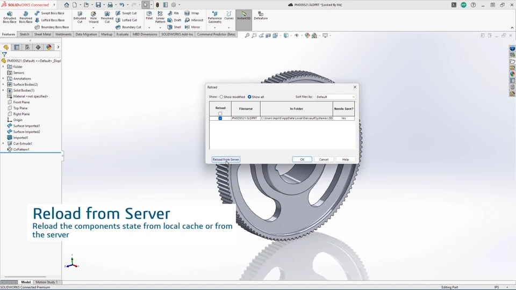Check the Reload column header checkbox
Screen dimensions: 516x290
pyautogui.click(x=220, y=113)
